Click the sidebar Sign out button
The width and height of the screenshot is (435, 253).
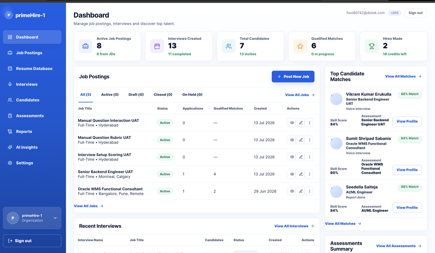coord(32,241)
